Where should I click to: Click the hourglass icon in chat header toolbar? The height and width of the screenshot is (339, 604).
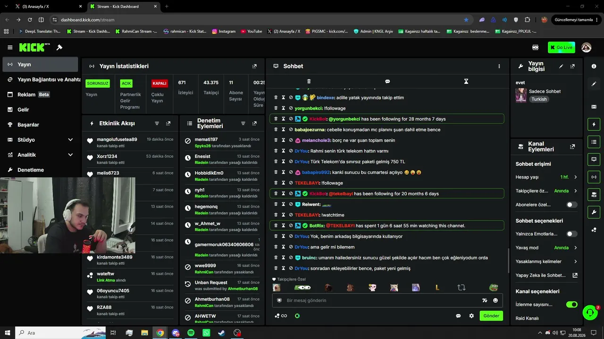(x=466, y=81)
